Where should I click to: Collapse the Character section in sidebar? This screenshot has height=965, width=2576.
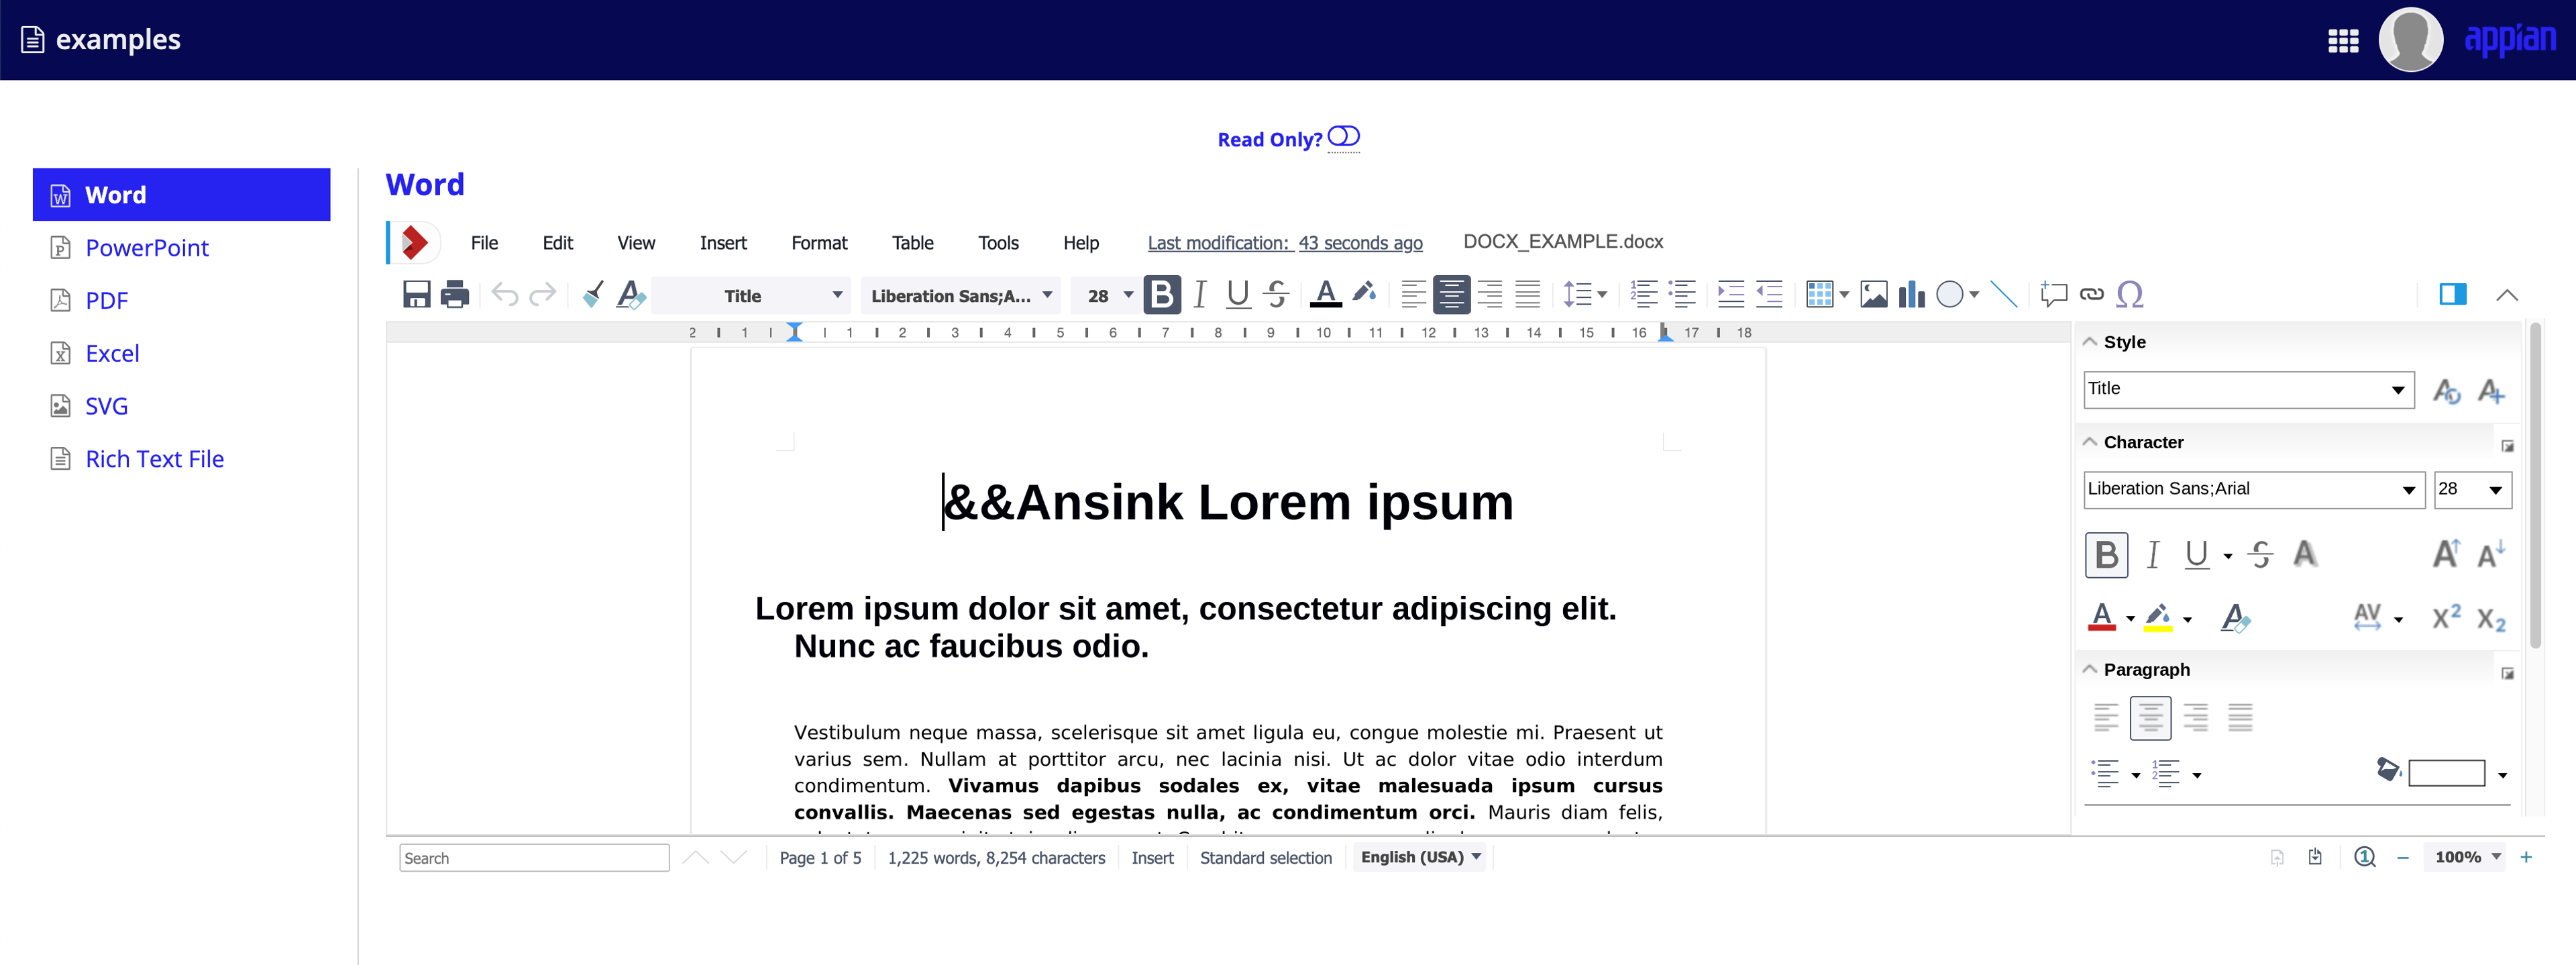click(x=2089, y=442)
